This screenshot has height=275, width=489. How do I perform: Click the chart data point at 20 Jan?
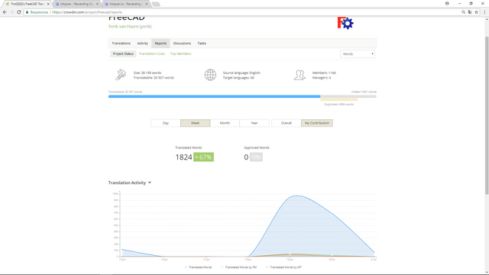pyautogui.click(x=332, y=213)
